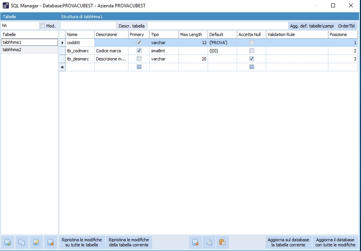Select table tabhhma1 in the Tabelle list

[12, 42]
